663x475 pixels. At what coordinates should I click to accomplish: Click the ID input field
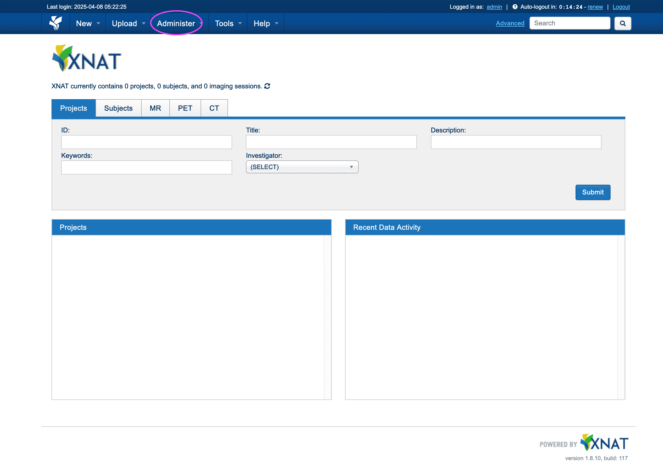147,142
